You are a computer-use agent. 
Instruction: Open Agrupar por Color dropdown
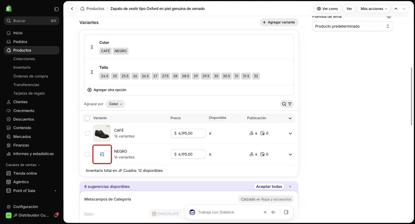click(115, 104)
